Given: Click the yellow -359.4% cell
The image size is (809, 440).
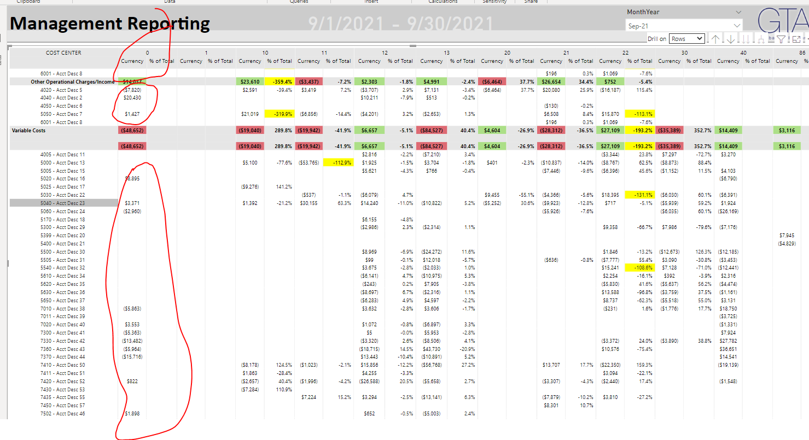Looking at the screenshot, I should pos(280,81).
